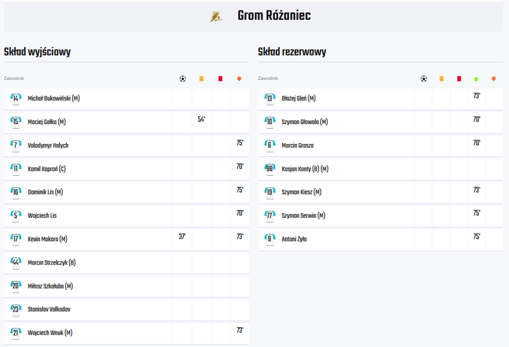This screenshot has height=347, width=509.
Task: Select player Antoni Żyła
Action: [294, 239]
